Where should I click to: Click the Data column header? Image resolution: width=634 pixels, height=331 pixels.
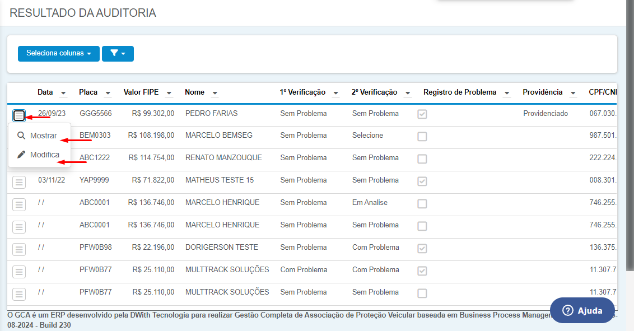(45, 92)
